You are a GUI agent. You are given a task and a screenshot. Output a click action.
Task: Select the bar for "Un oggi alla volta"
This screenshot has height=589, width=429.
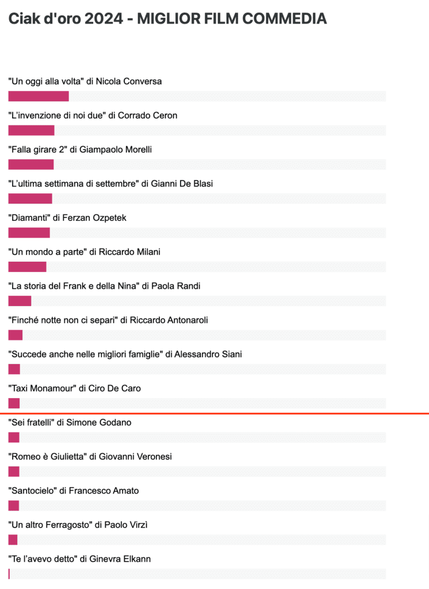pyautogui.click(x=39, y=96)
